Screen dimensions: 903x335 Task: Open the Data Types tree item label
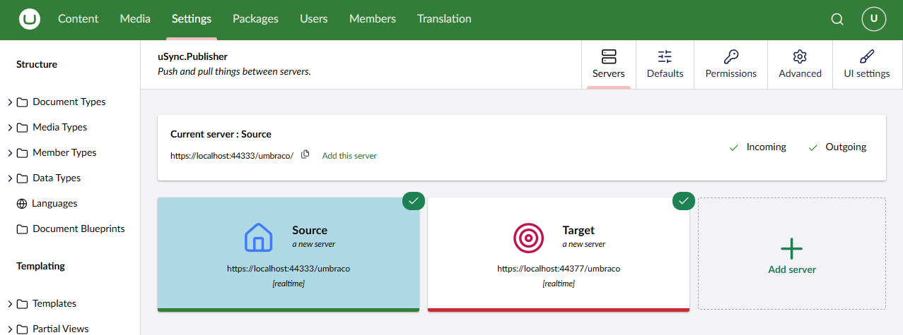pos(57,178)
